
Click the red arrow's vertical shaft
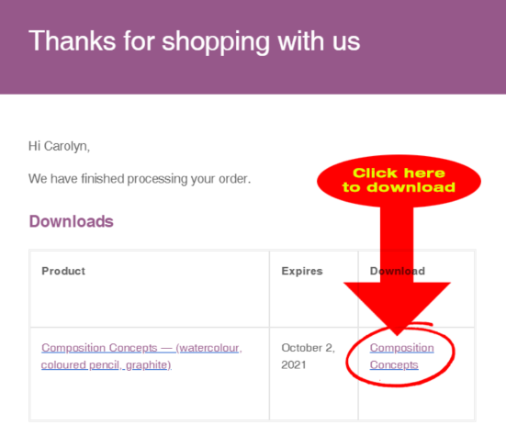coord(397,244)
